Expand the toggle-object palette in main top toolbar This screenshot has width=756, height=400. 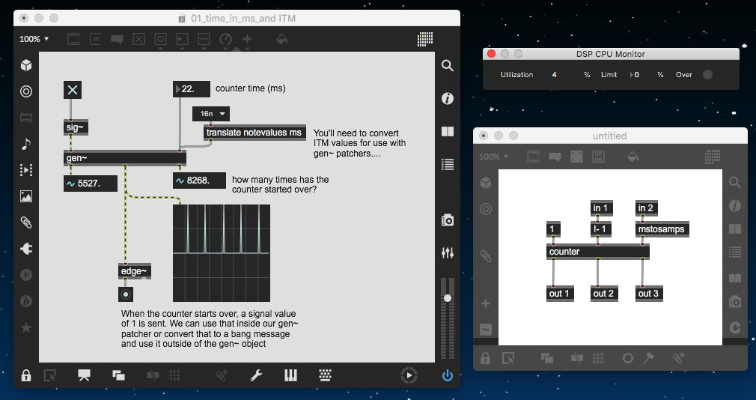(138, 40)
